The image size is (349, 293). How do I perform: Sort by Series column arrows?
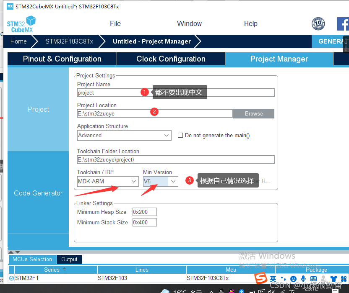(x=64, y=269)
